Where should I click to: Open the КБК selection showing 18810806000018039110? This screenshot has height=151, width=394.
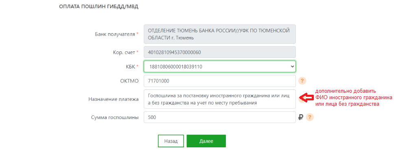coord(220,66)
